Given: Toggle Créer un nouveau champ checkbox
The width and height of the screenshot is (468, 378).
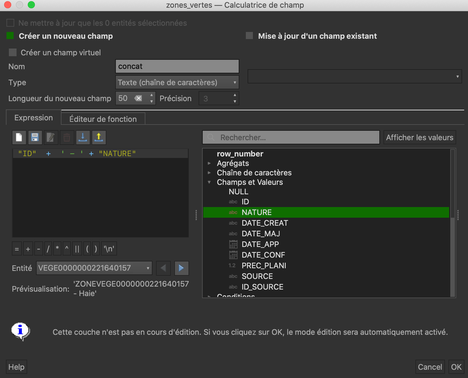Looking at the screenshot, I should tap(10, 36).
